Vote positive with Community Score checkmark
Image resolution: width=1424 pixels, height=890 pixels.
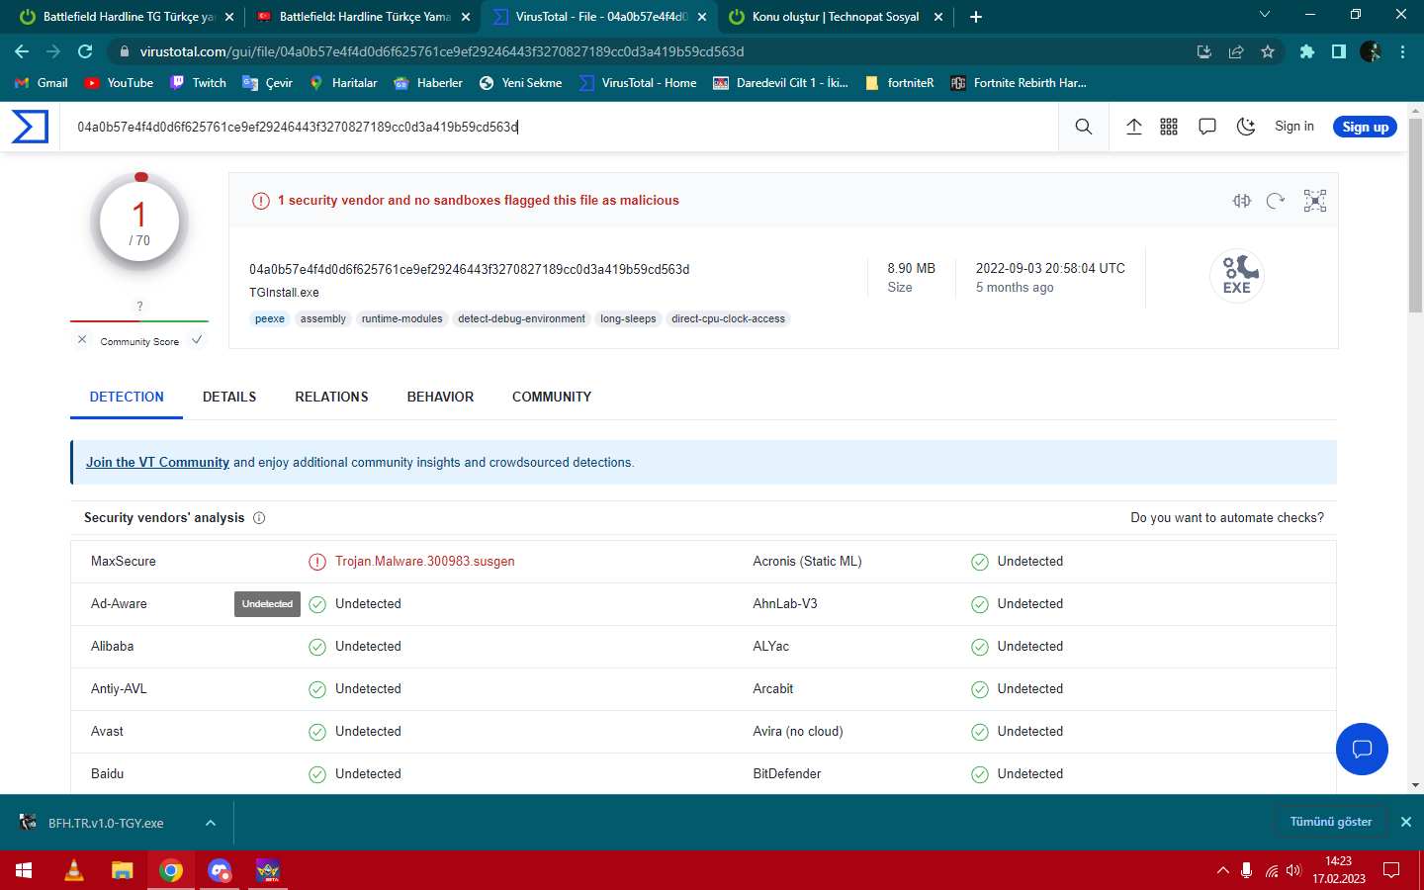click(197, 339)
